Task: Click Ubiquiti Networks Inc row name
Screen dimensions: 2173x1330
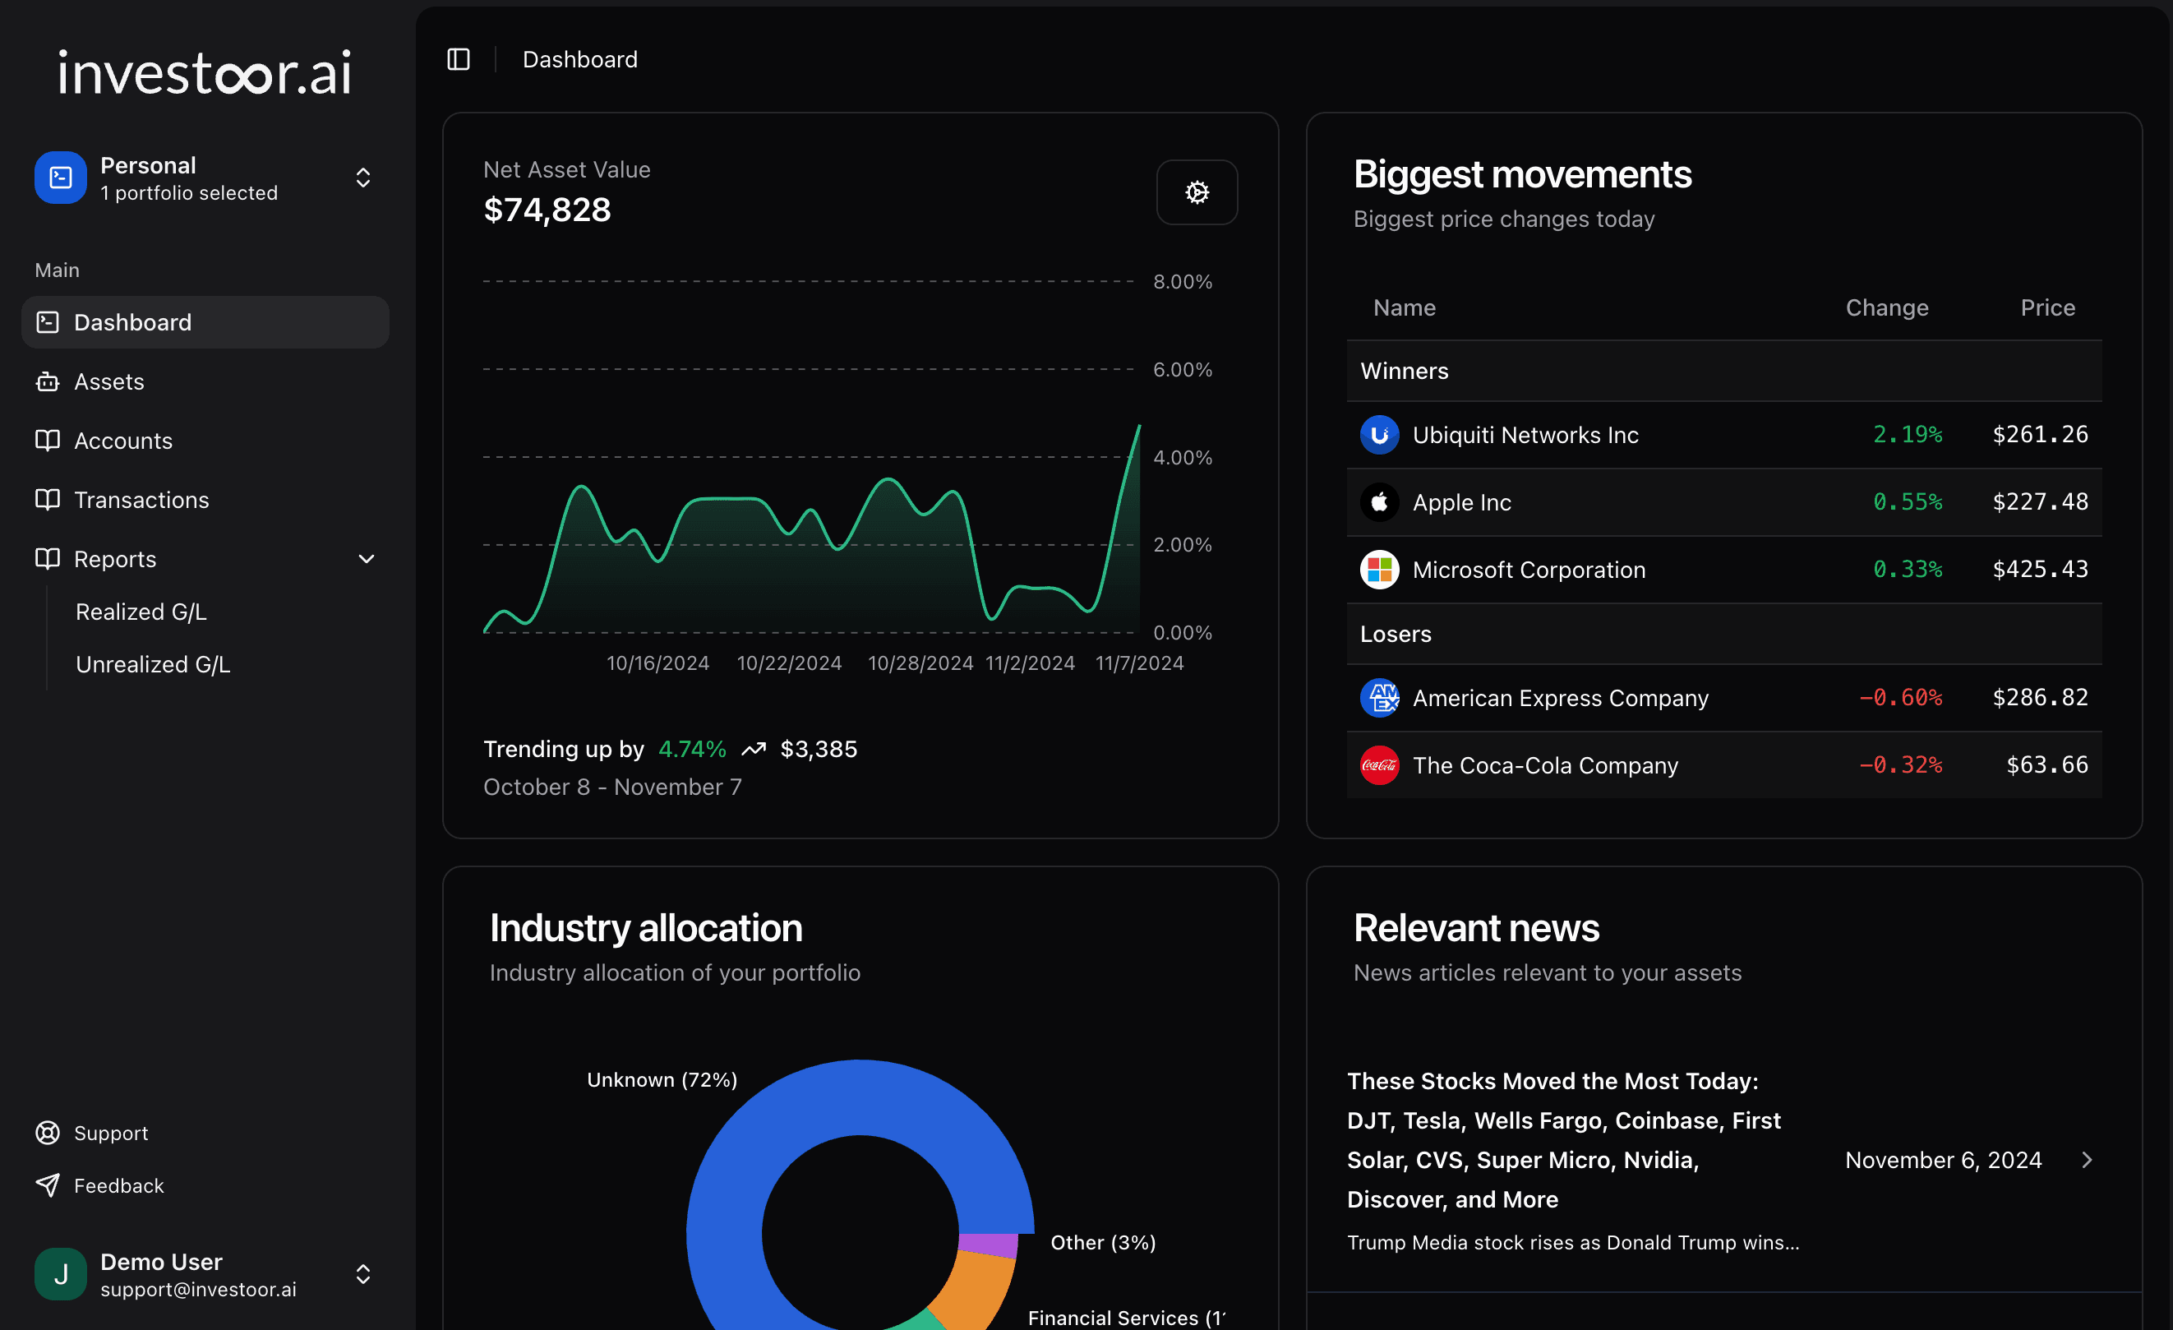Action: pos(1525,435)
